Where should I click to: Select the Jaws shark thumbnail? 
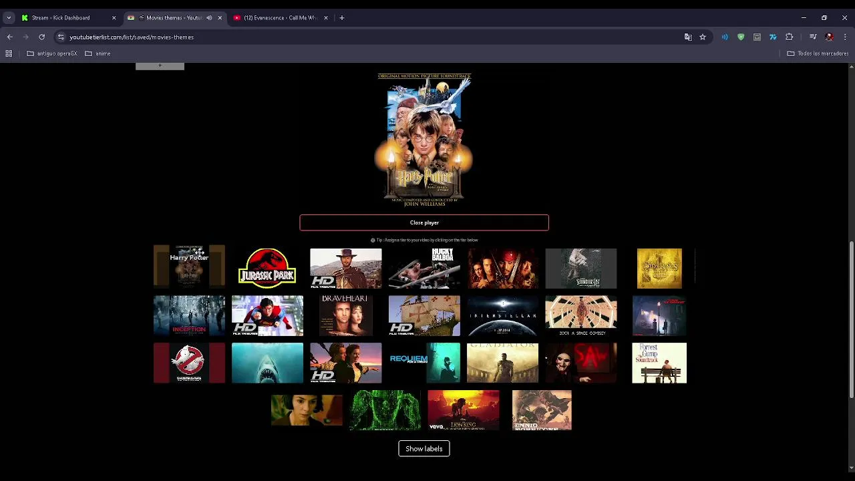click(267, 363)
